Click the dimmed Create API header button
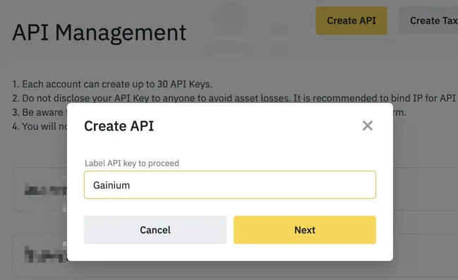The width and height of the screenshot is (458, 280). click(x=351, y=20)
